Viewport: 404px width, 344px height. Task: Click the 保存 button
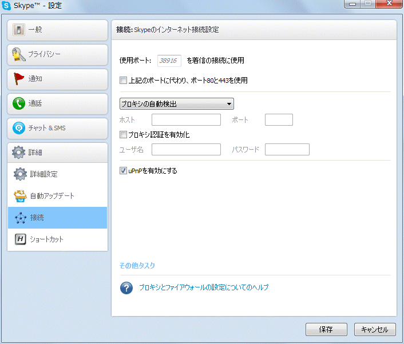click(x=326, y=329)
